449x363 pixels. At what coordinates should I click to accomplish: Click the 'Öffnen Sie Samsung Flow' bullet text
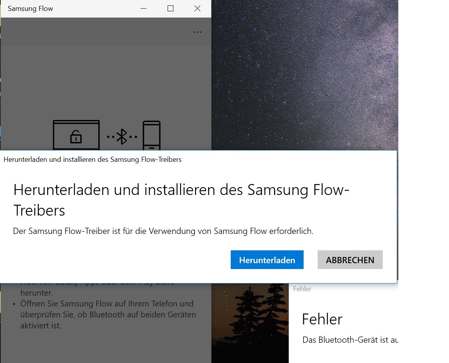click(108, 315)
